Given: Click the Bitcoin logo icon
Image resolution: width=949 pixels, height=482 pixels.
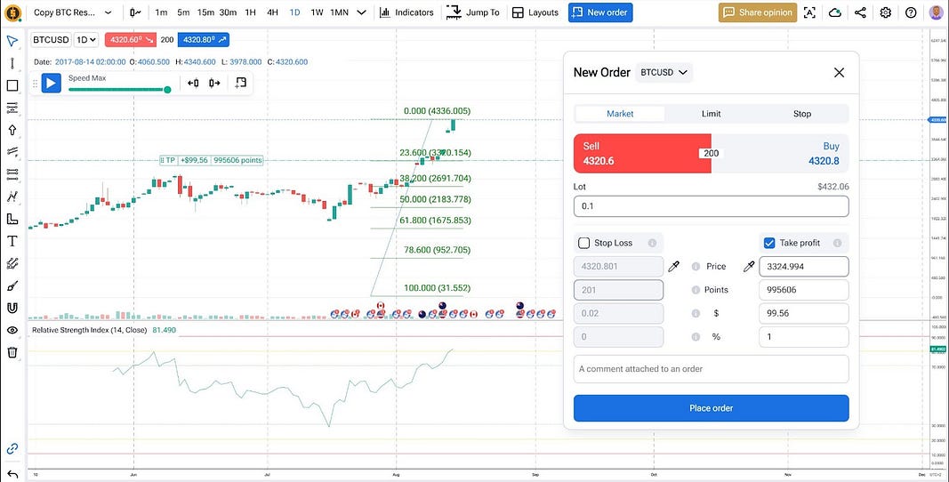Looking at the screenshot, I should pyautogui.click(x=12, y=12).
